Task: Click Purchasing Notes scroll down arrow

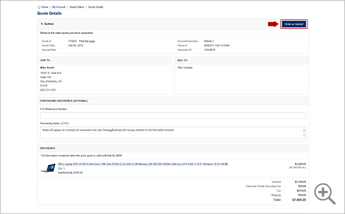Action: (x=304, y=135)
